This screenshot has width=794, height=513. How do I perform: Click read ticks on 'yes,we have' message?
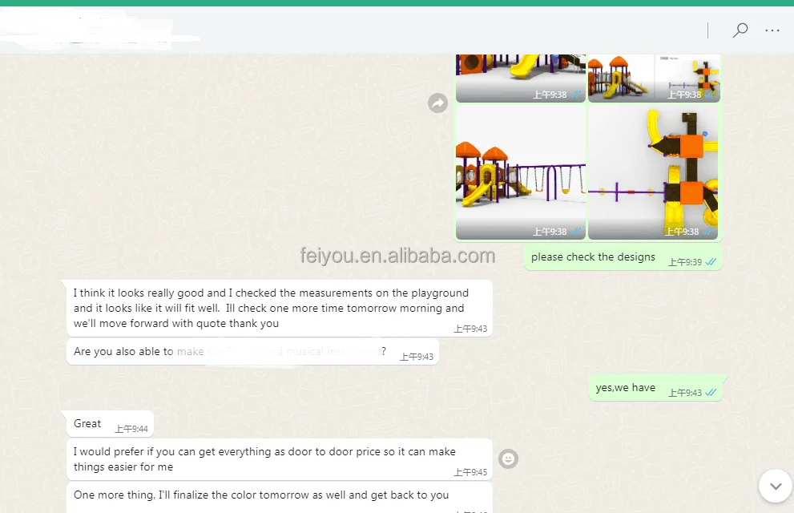[x=711, y=393]
